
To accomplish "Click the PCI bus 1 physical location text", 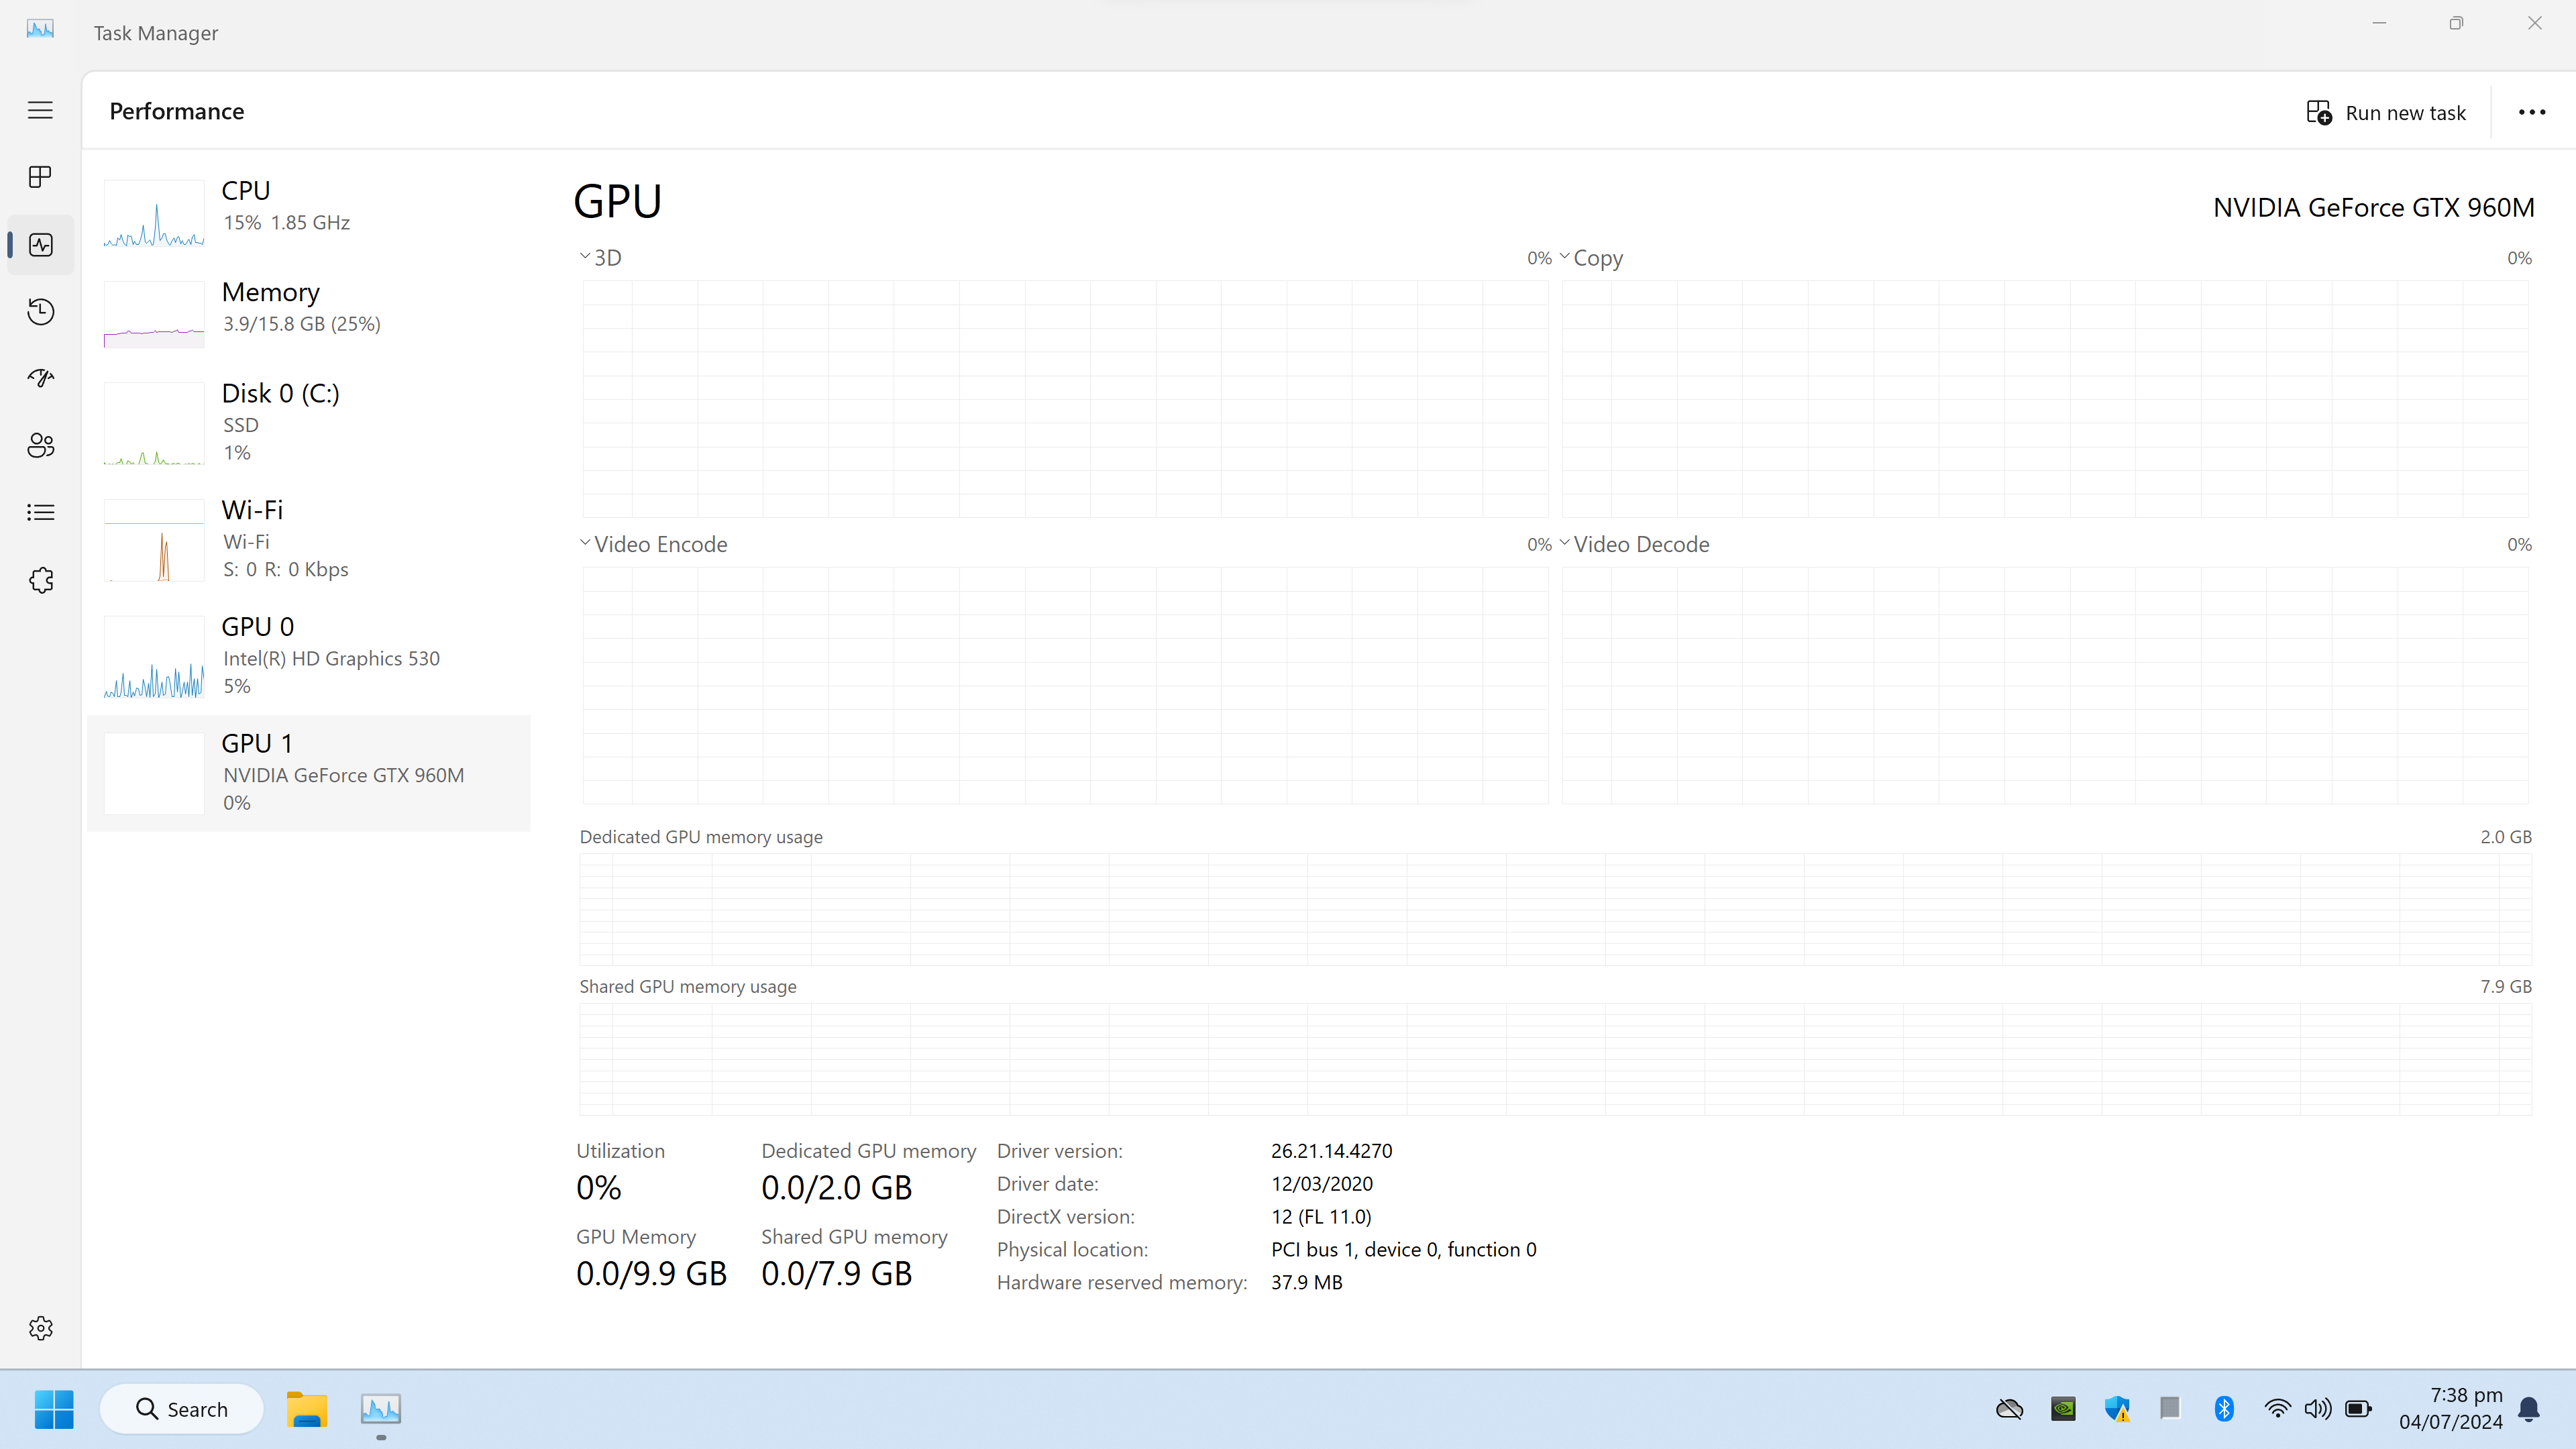I will (x=1403, y=1250).
